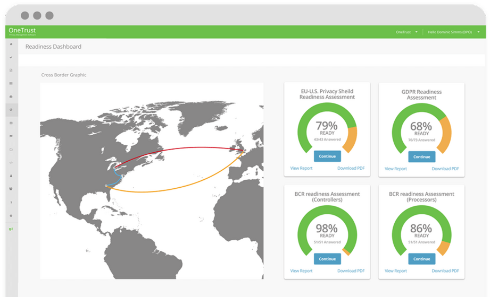490x297 pixels.
Task: Download PDF for GDPR Readiness Assessment
Action: click(x=445, y=169)
